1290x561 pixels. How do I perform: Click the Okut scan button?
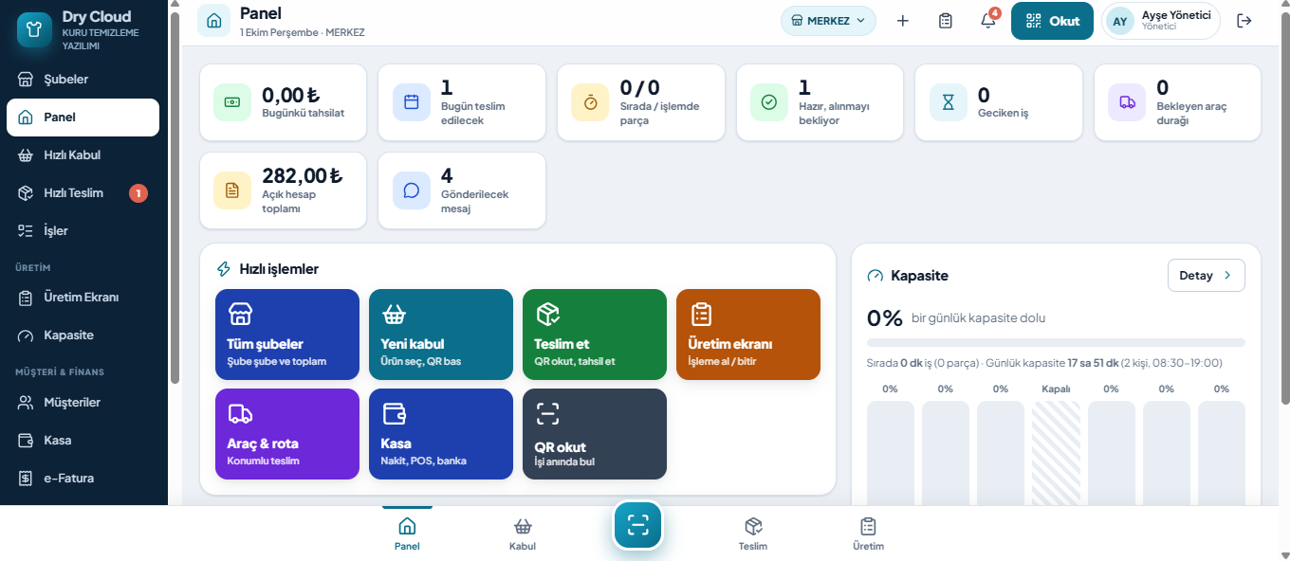pyautogui.click(x=1052, y=21)
